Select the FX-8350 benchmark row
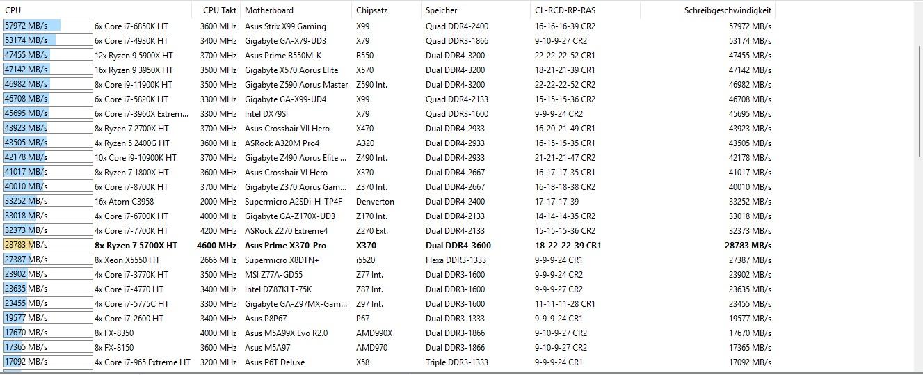Viewport: 923px width, 375px height. click(x=114, y=333)
